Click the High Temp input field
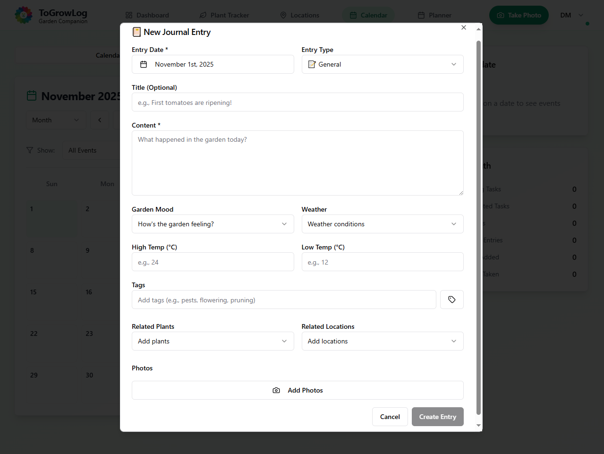The height and width of the screenshot is (454, 604). (x=213, y=262)
